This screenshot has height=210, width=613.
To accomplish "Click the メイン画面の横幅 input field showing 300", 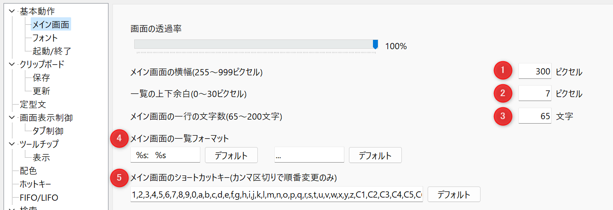I will (x=535, y=71).
